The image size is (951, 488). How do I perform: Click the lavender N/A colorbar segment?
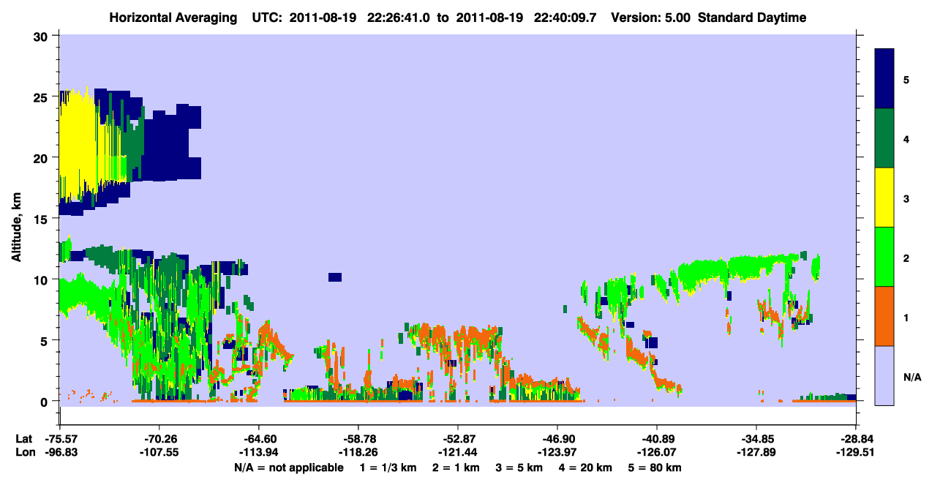pos(884,375)
